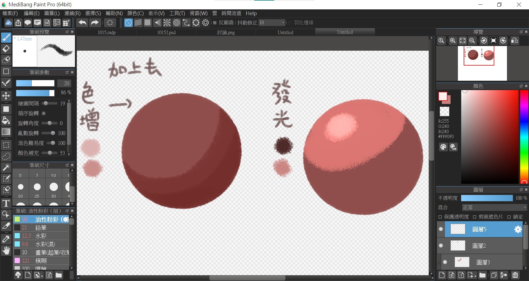Enable 鎖定 layer lock checkbox

pyautogui.click(x=509, y=217)
